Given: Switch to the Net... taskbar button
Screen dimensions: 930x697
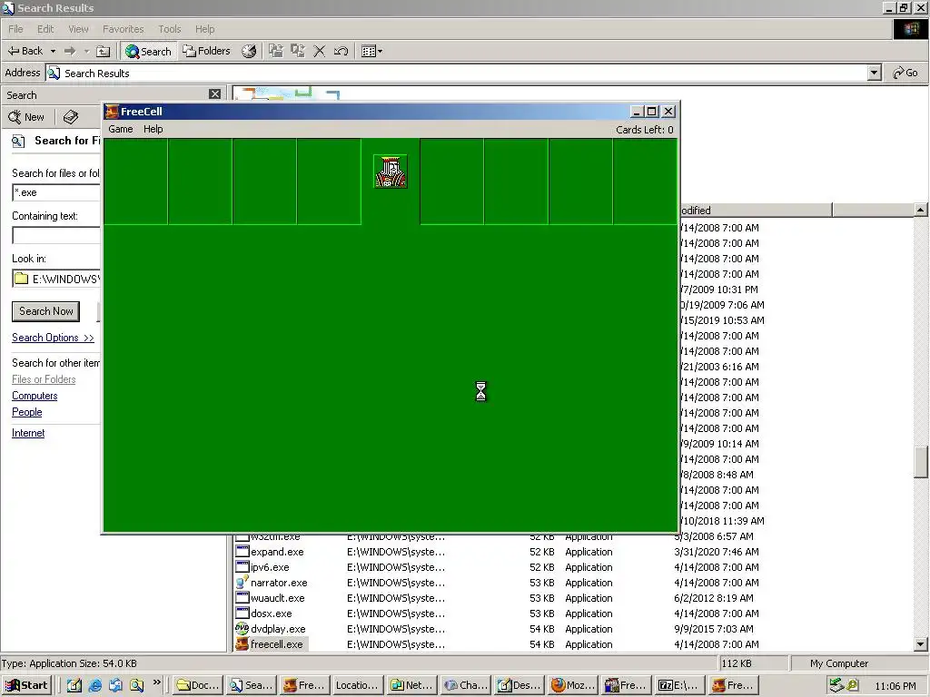Looking at the screenshot, I should tap(412, 685).
